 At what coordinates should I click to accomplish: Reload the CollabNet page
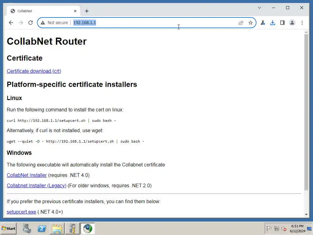point(31,23)
